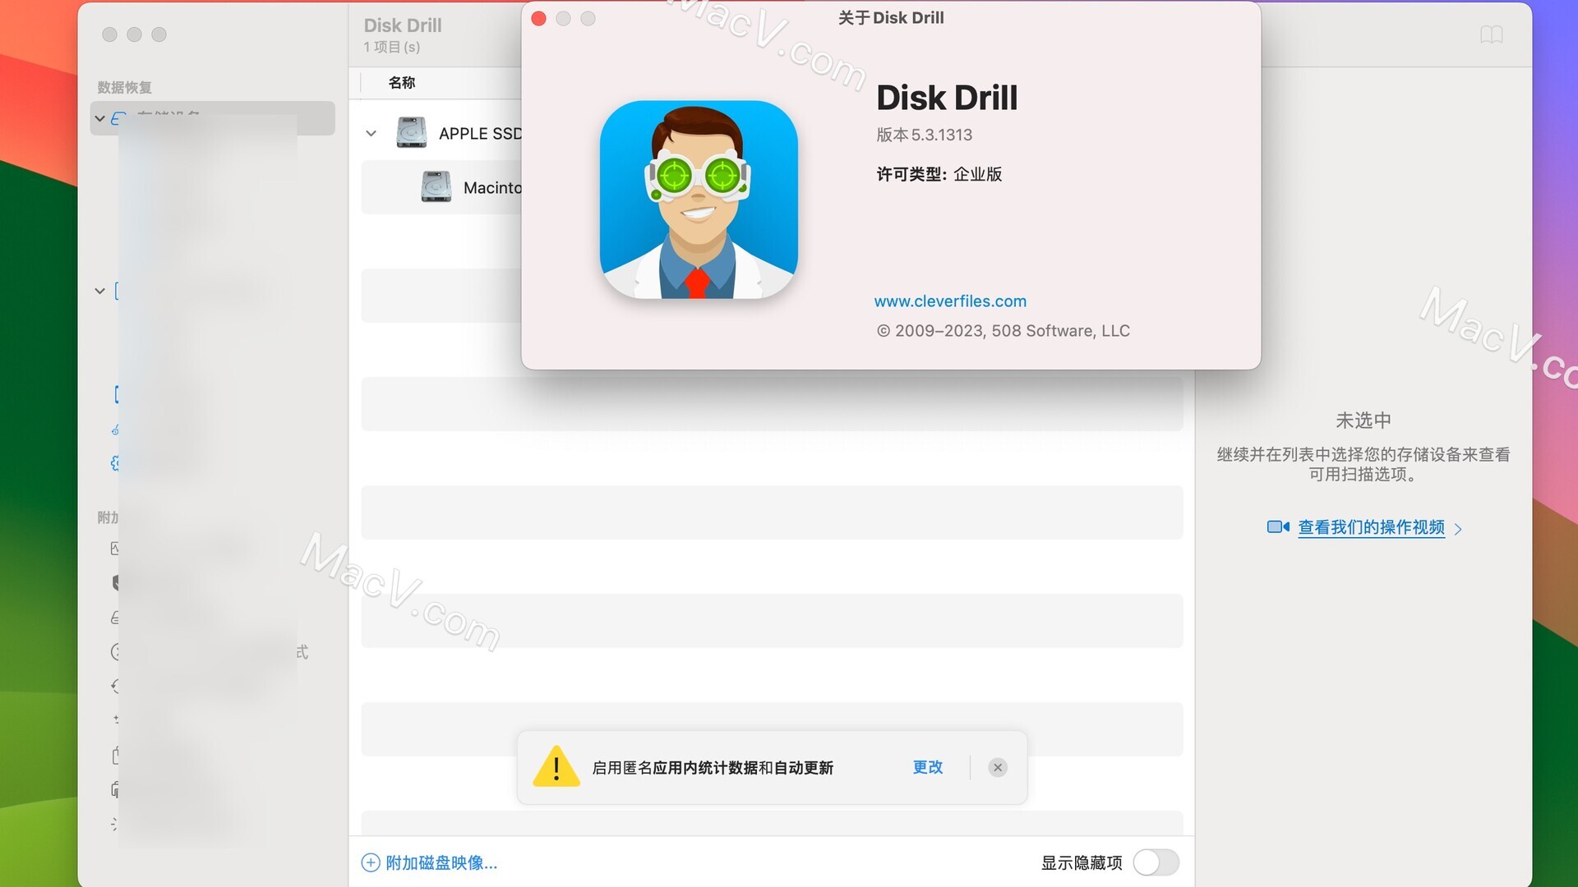
Task: Click the Macintosh volume drive icon
Action: tap(436, 186)
